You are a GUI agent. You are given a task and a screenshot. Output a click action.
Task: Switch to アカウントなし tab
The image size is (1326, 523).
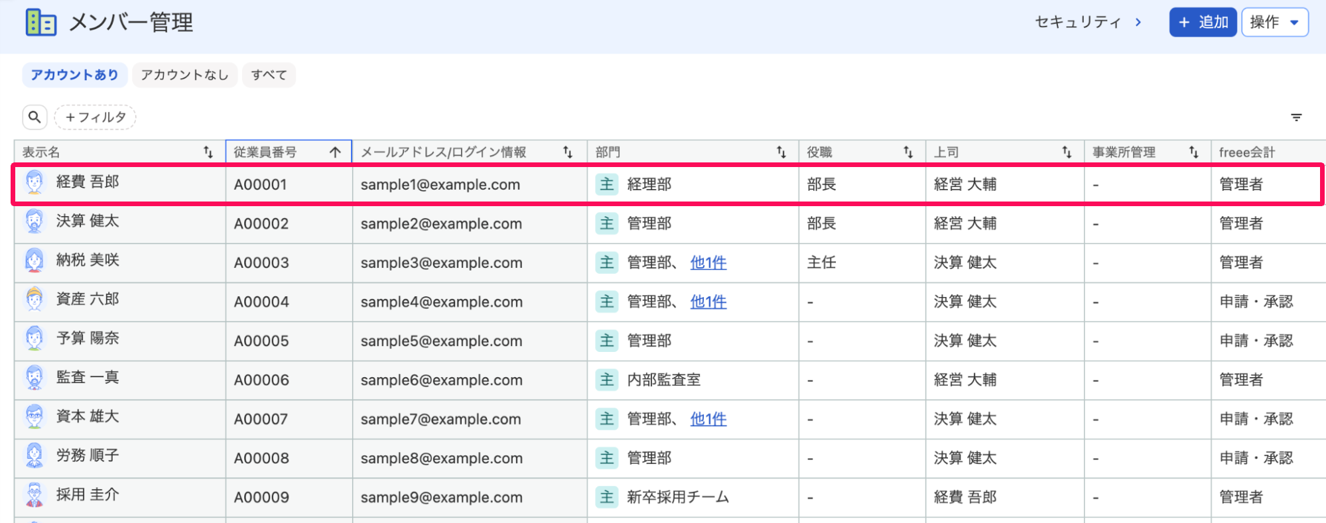(184, 75)
